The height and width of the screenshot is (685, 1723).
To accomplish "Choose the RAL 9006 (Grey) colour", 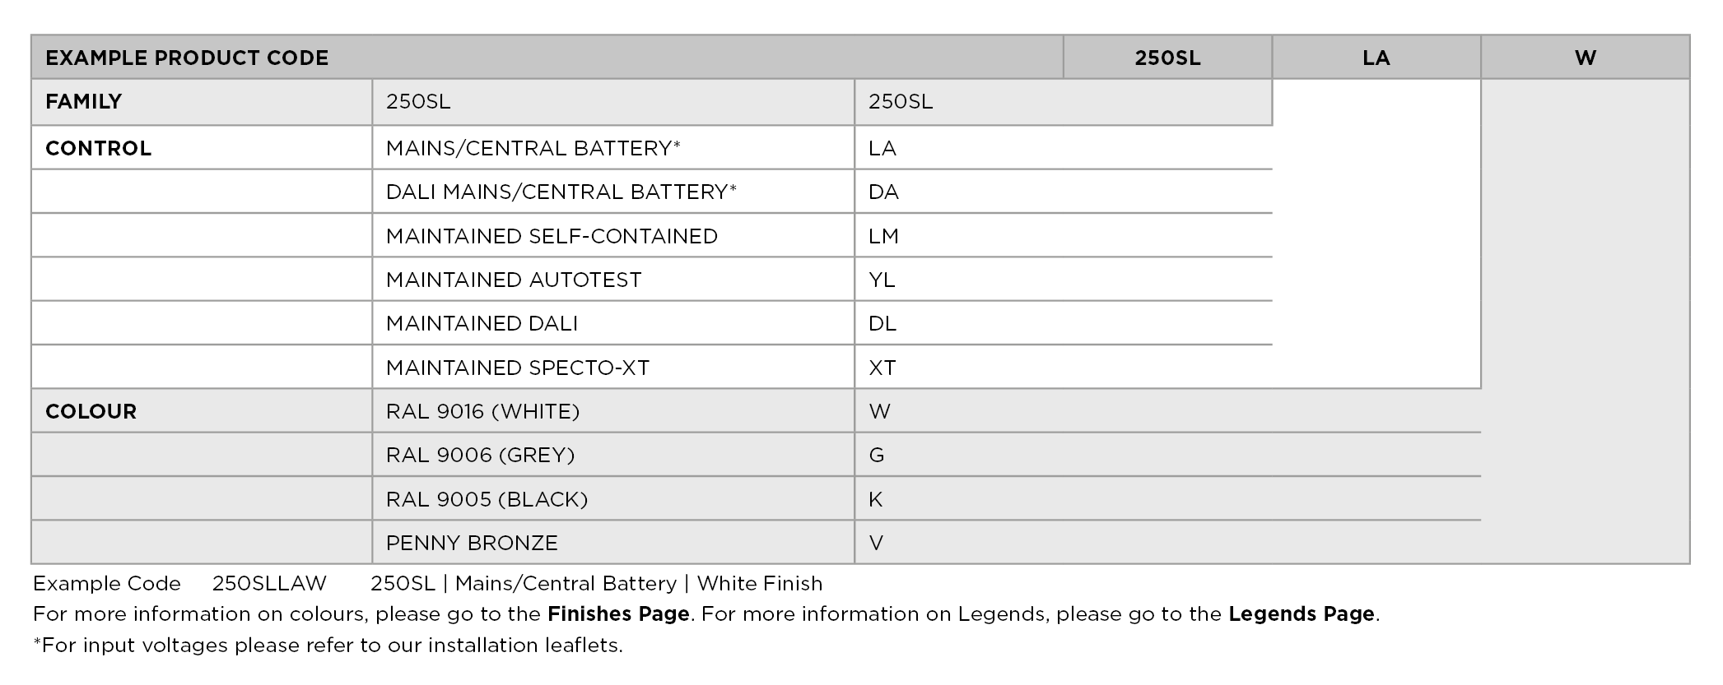I will [x=480, y=455].
